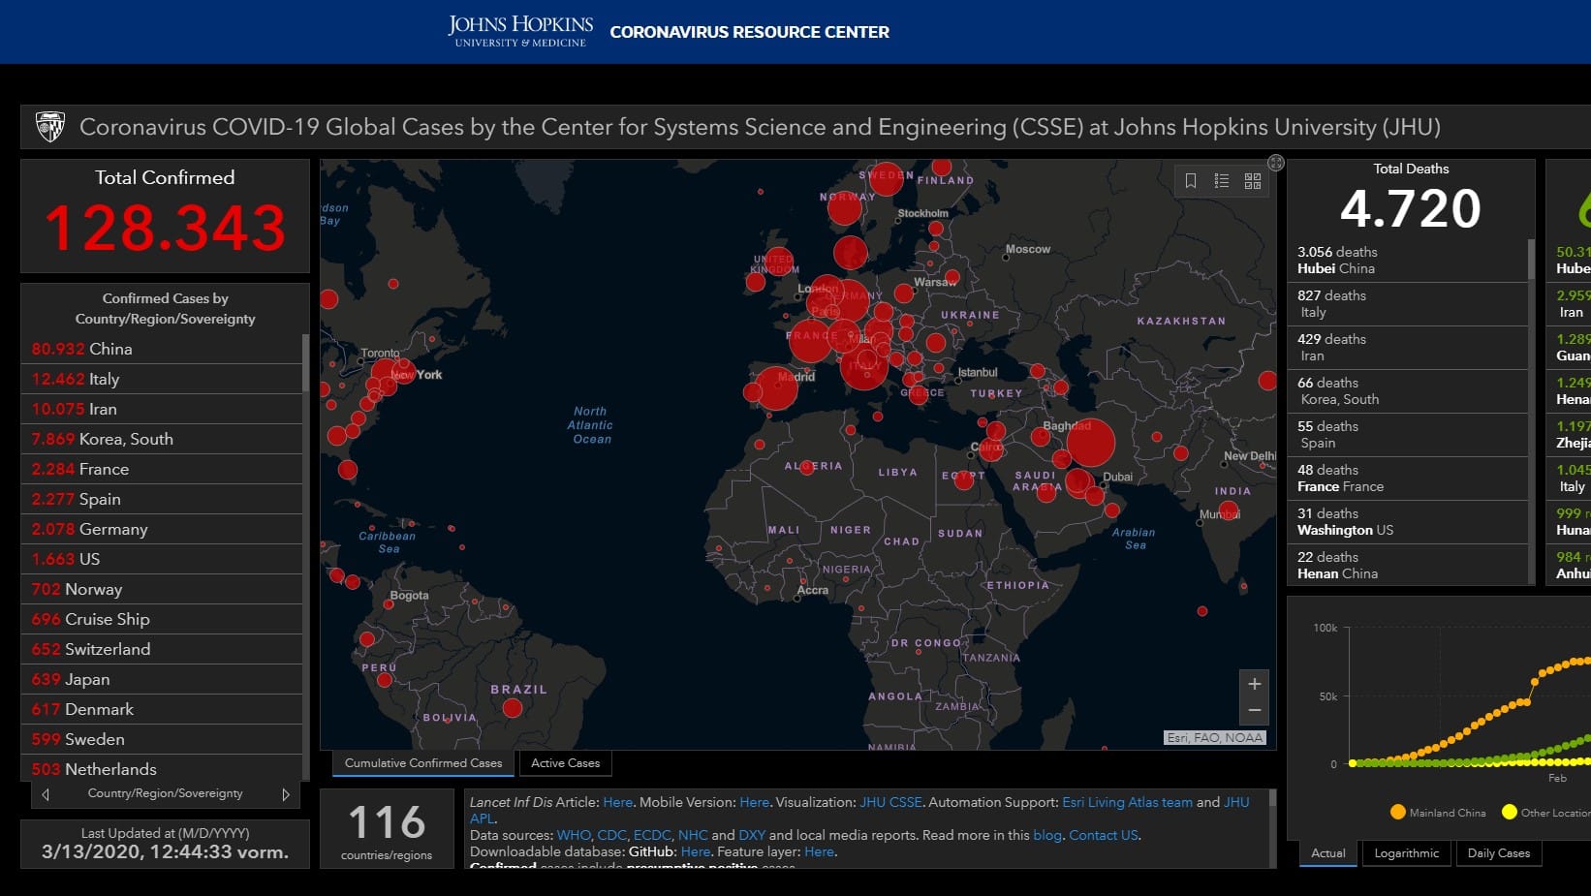Click the Johns Hopkins University & Medicine logo
Image resolution: width=1591 pixels, height=896 pixels.
coord(520,31)
